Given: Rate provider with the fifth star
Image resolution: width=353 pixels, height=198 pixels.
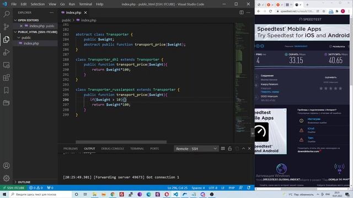Looking at the screenshot, I should click(340, 89).
